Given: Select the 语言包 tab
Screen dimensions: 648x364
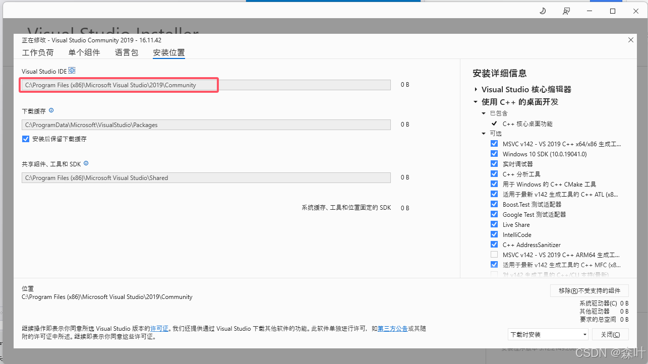Looking at the screenshot, I should [x=127, y=52].
